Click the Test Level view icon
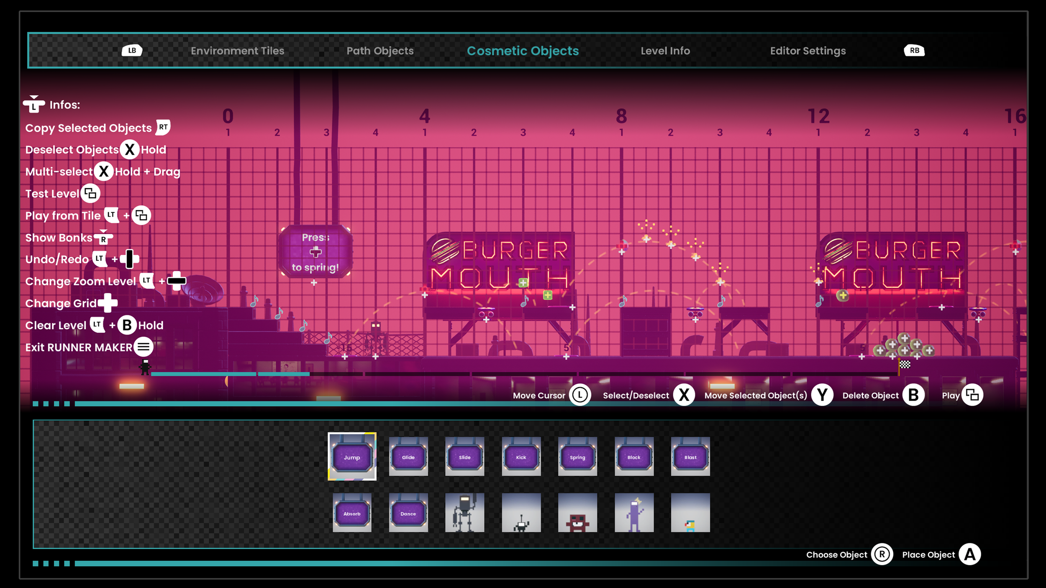Viewport: 1046px width, 588px height. 90,194
